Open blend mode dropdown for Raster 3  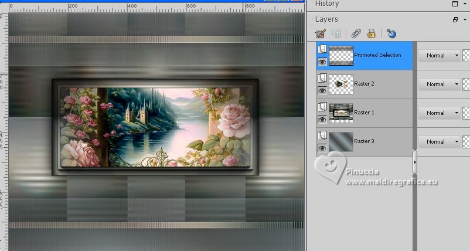tap(439, 141)
